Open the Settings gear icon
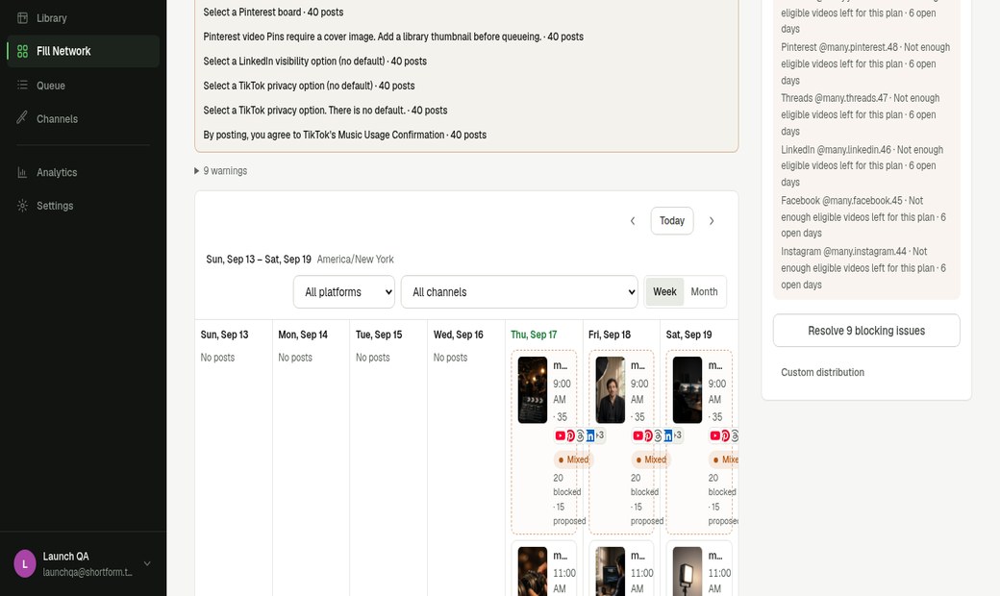This screenshot has width=1000, height=596. [x=22, y=206]
